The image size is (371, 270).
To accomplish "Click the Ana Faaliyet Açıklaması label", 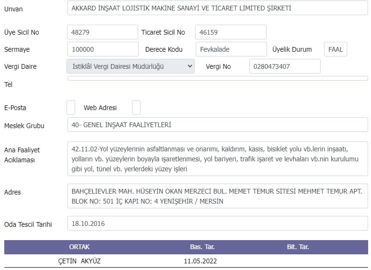I will click(x=22, y=155).
